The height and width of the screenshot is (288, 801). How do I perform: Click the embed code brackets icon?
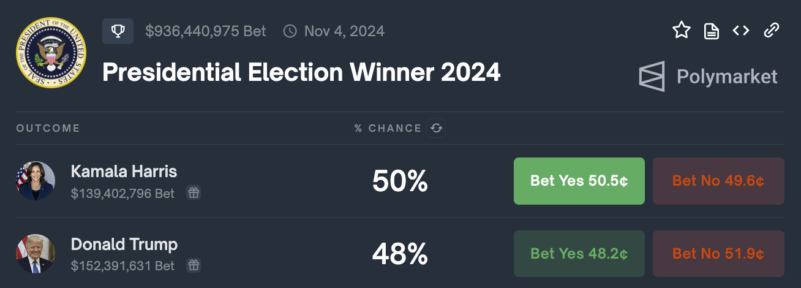pyautogui.click(x=741, y=31)
